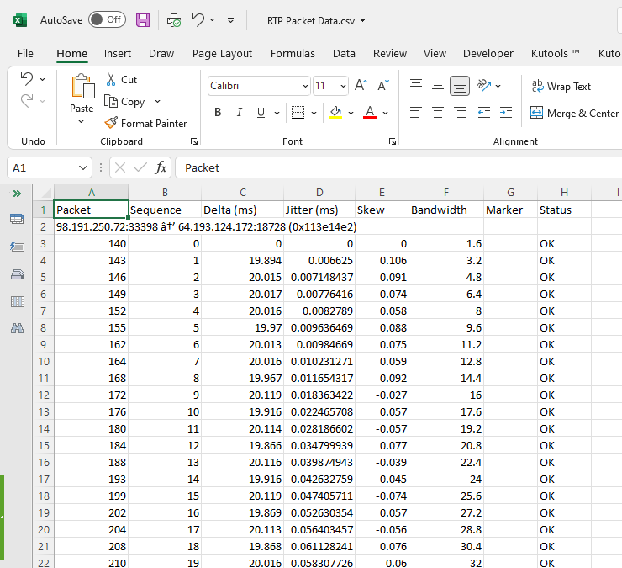Toggle the AutoSave switch
The image size is (622, 568).
[x=107, y=20]
